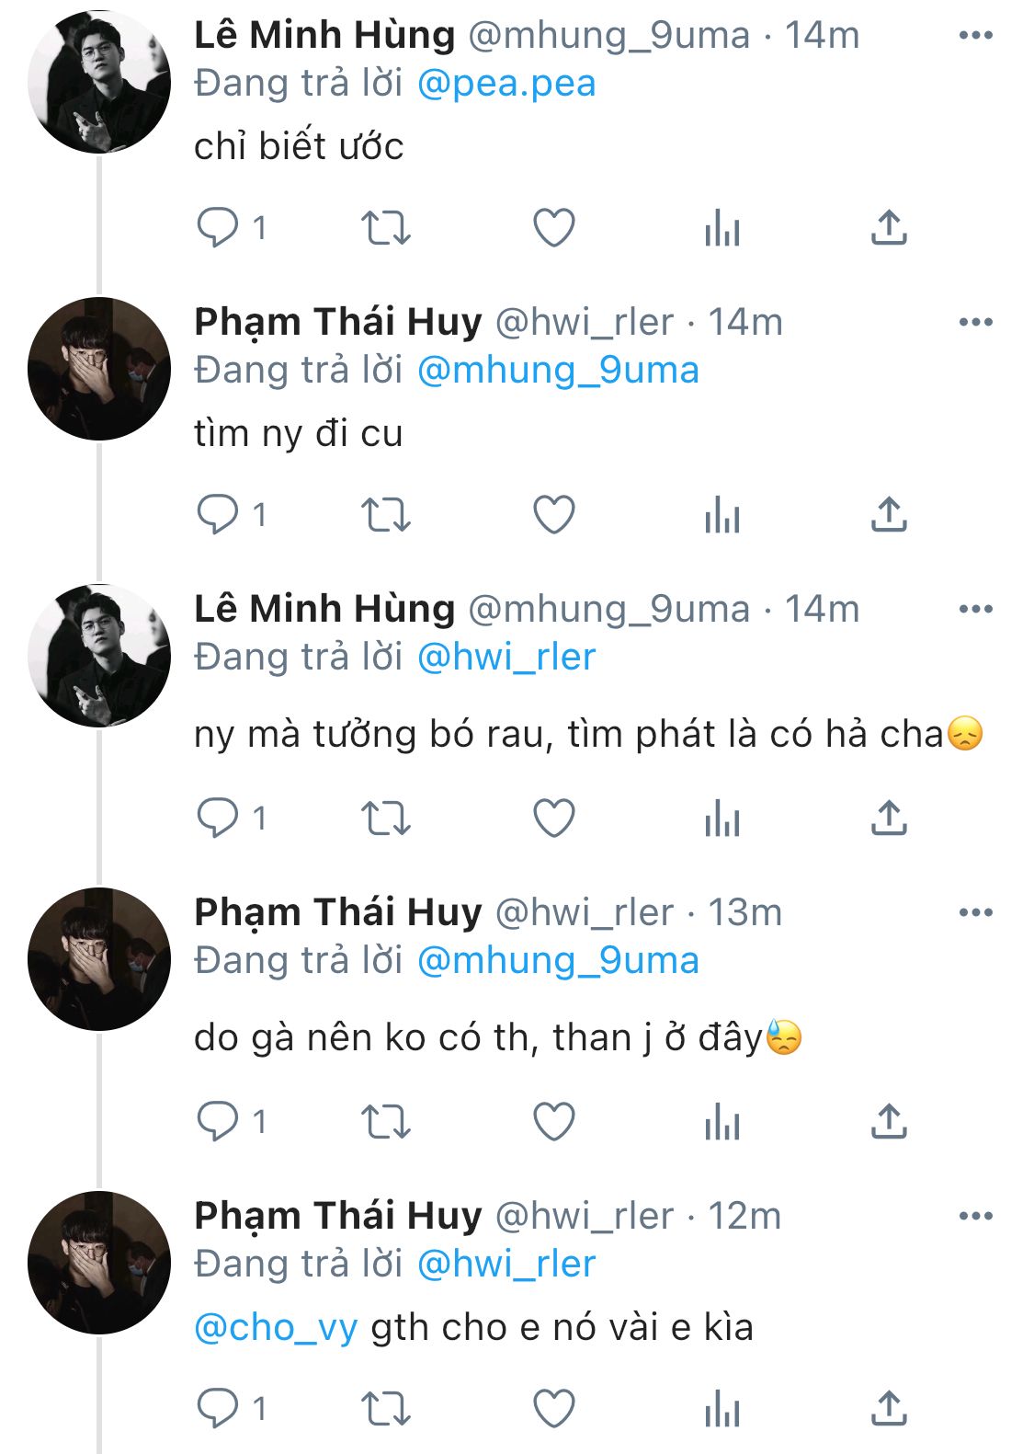Open Lê Minh Hùng's profile name in first tweet
Viewport: 1034px width, 1454px height.
(x=324, y=36)
